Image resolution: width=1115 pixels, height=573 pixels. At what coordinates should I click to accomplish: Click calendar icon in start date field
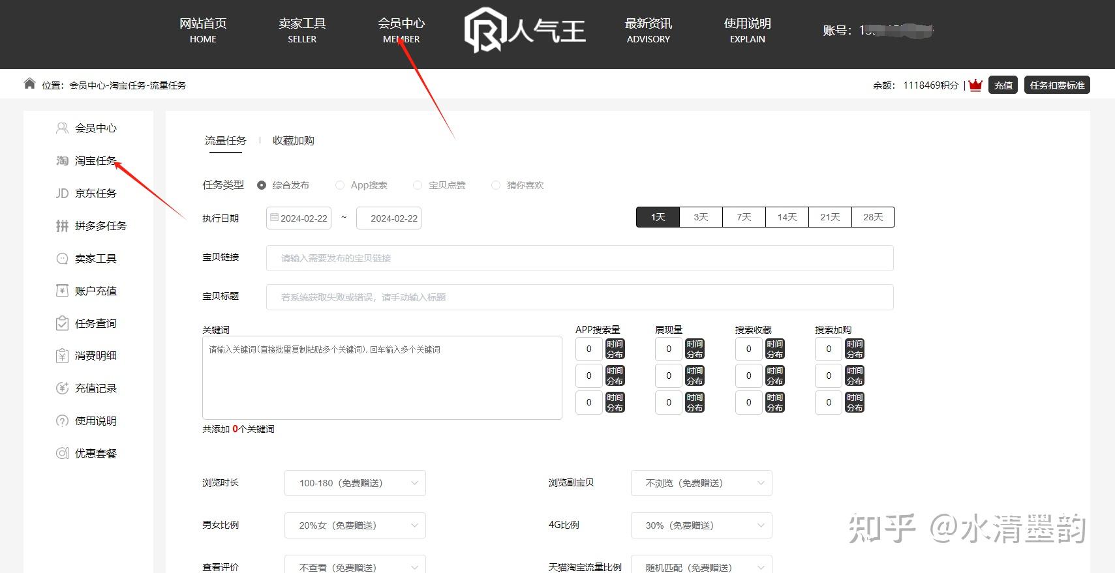coord(274,218)
